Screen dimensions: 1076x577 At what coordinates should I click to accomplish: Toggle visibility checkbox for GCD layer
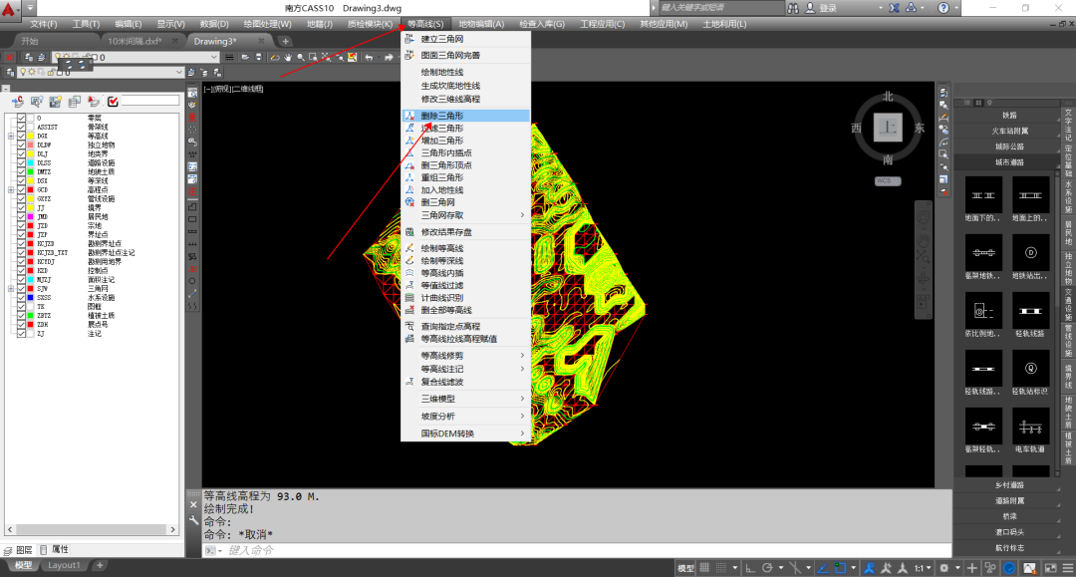pyautogui.click(x=21, y=190)
